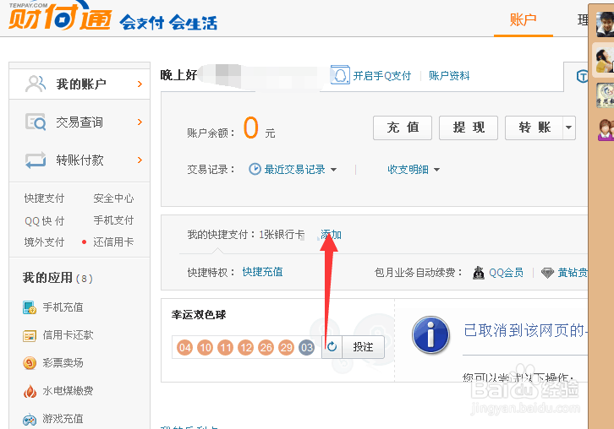Click the blue information icon
614x429 pixels.
430,334
